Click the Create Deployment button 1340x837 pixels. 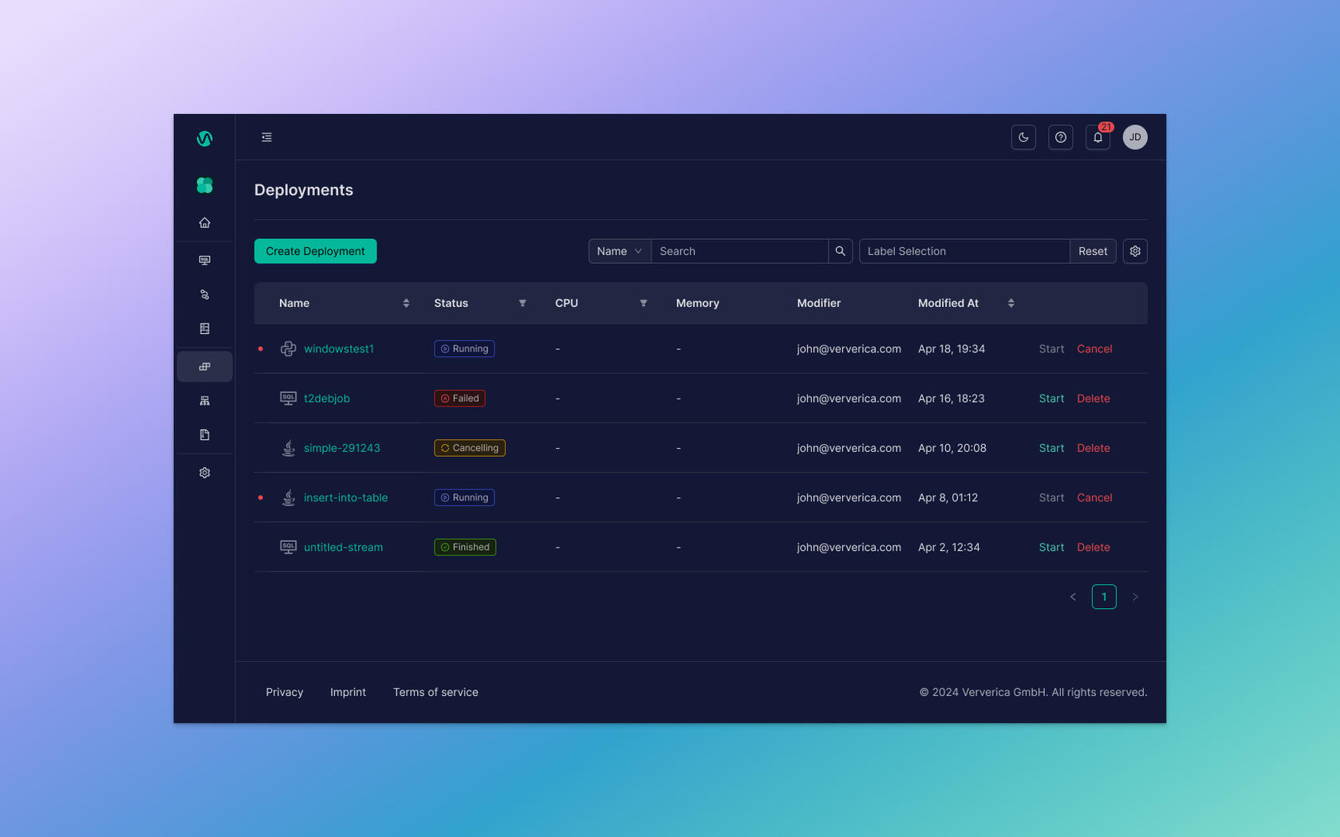(315, 251)
